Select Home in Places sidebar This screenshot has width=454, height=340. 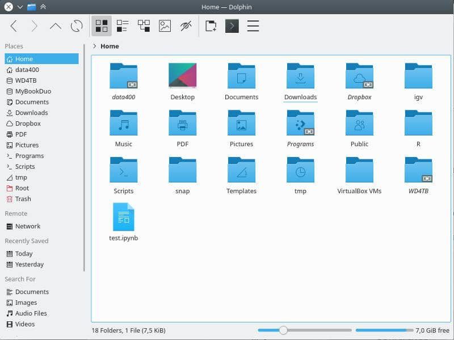click(x=41, y=59)
